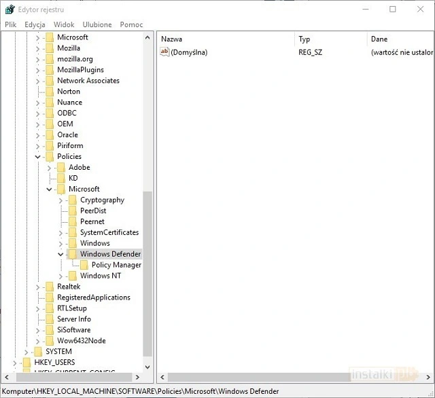Click the Wow6432Node folder icon

coord(50,340)
